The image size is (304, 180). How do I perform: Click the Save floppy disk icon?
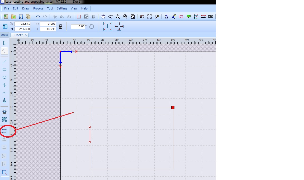[21, 17]
